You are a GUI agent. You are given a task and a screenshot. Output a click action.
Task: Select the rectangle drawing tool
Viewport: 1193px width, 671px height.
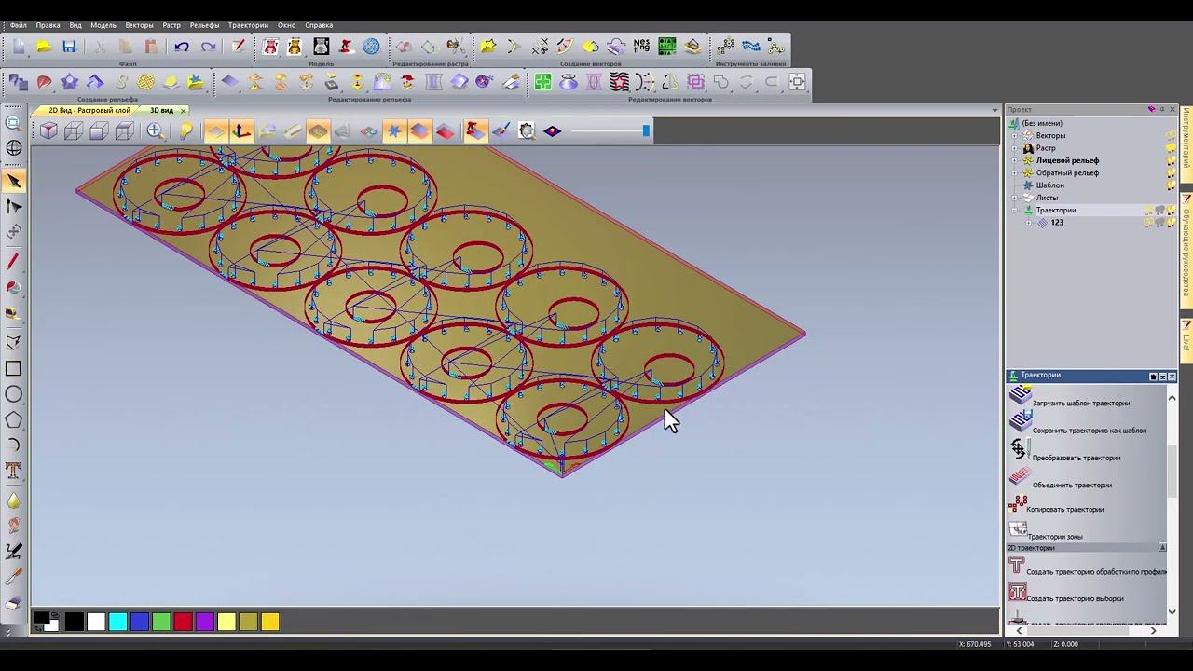click(14, 369)
